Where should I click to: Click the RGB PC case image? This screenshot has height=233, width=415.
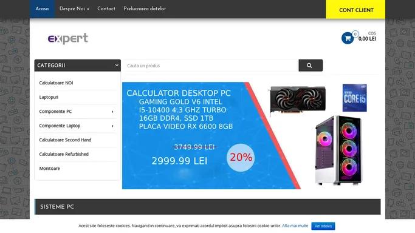click(339, 150)
